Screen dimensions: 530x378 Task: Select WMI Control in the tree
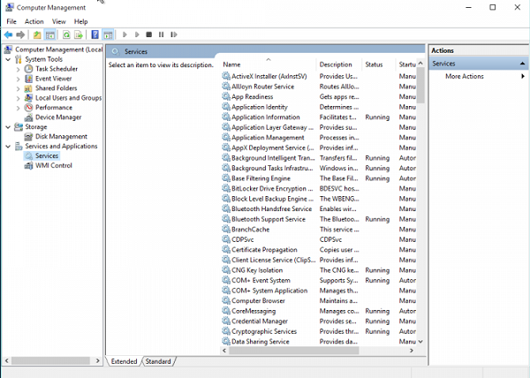point(53,165)
